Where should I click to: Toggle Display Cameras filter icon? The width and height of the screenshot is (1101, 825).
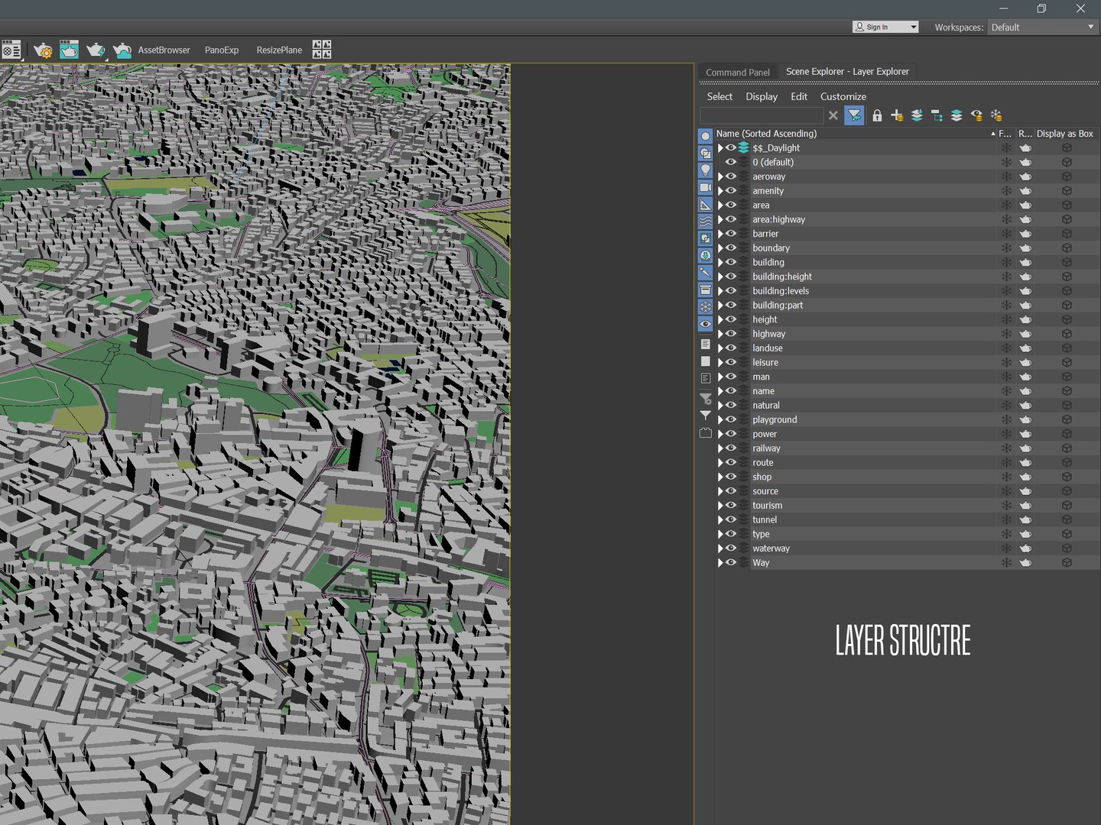706,187
